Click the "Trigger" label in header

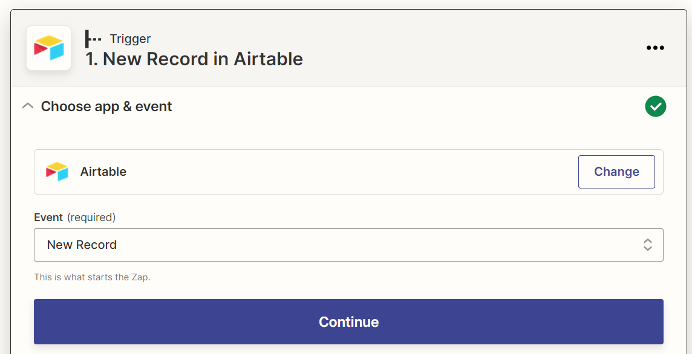coord(130,39)
